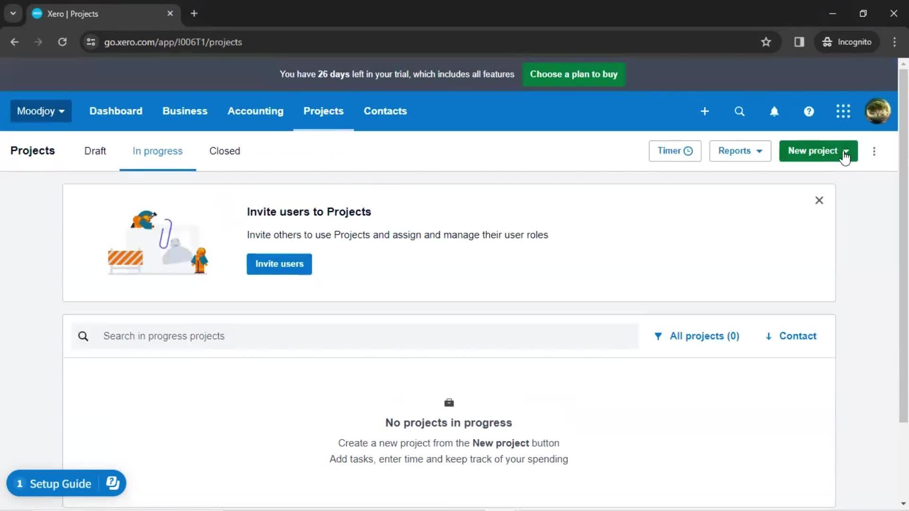Click the Invite users button
This screenshot has height=511, width=909.
pyautogui.click(x=279, y=264)
